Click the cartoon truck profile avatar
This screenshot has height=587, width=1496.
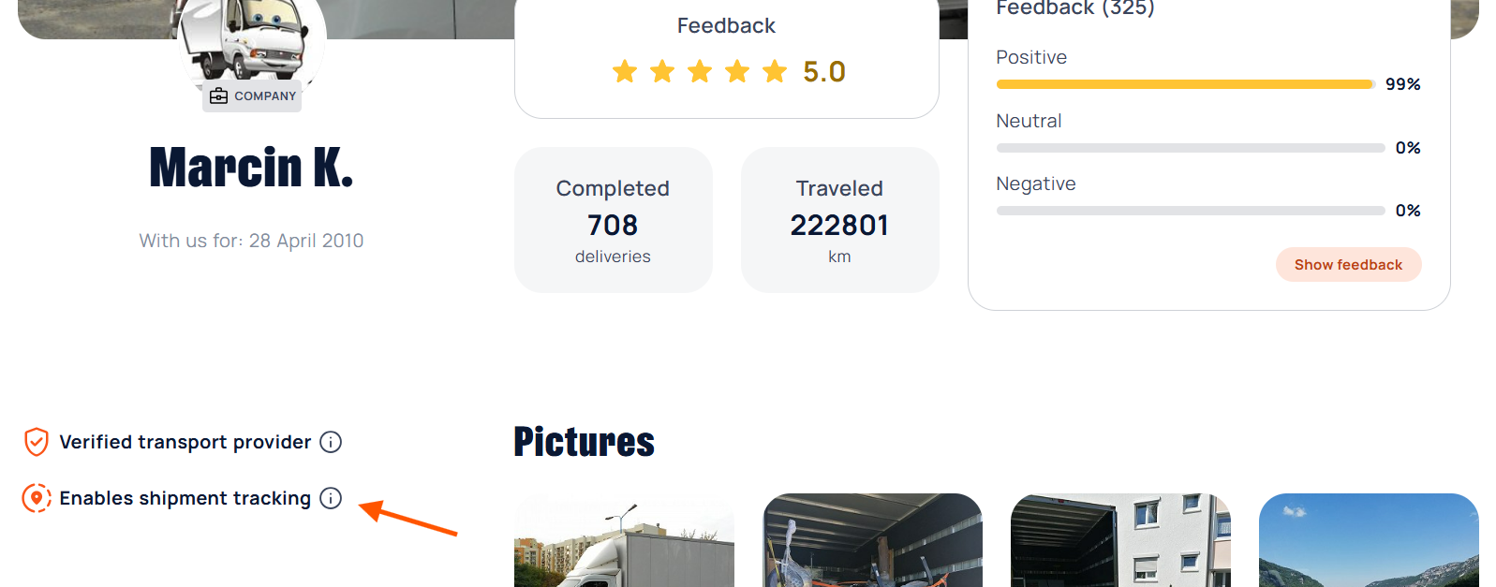[251, 39]
